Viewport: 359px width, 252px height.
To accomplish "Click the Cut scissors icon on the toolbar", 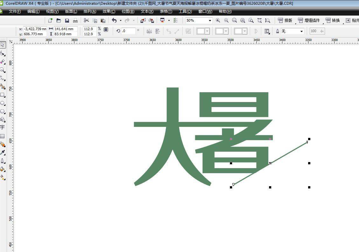I will click(86, 20).
